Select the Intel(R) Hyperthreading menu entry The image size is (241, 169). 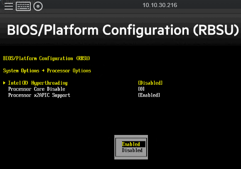pos(38,83)
